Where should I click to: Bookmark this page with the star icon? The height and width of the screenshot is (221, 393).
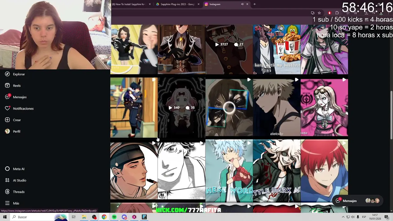pos(319,13)
